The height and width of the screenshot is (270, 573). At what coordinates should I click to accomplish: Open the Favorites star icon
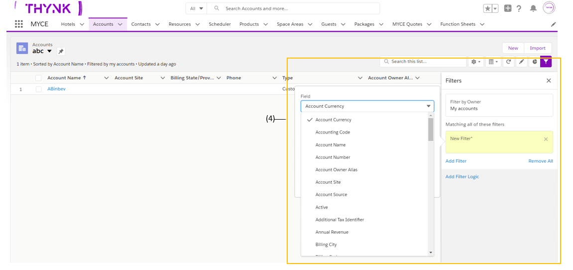coord(488,8)
